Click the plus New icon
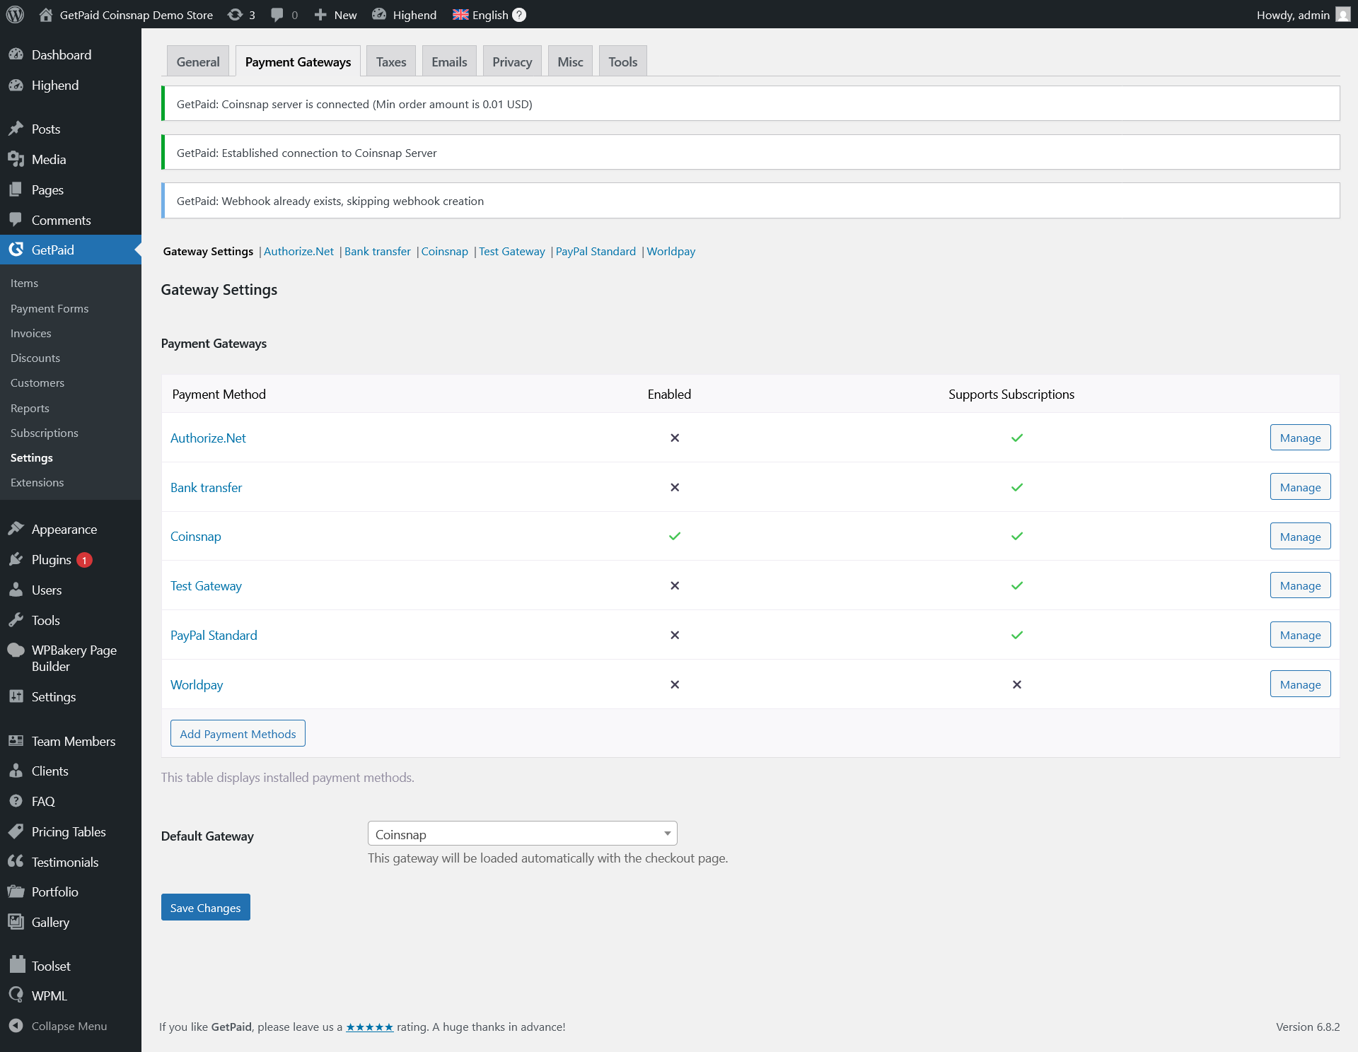 click(x=320, y=15)
